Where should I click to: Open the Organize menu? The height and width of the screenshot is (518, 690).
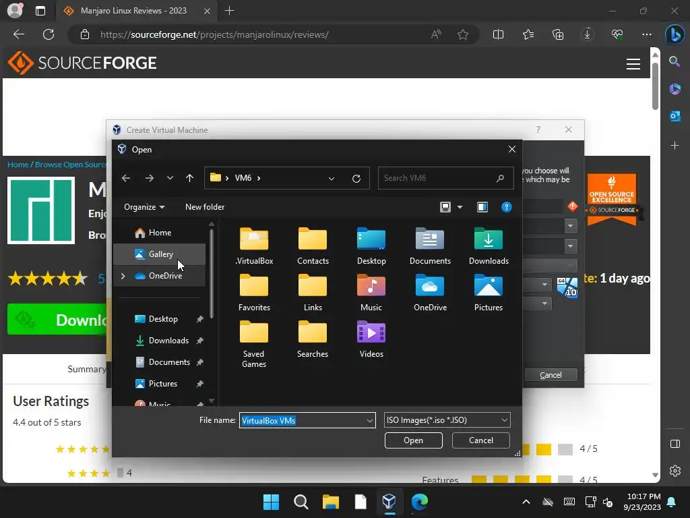pyautogui.click(x=144, y=207)
